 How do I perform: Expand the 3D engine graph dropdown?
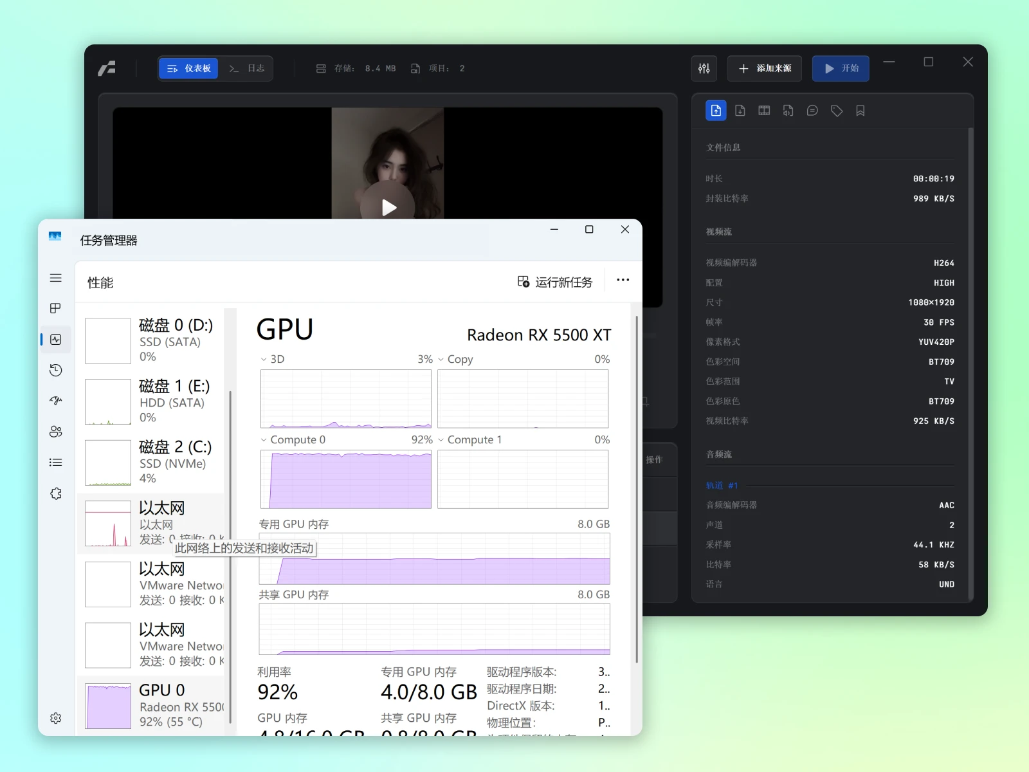[264, 360]
